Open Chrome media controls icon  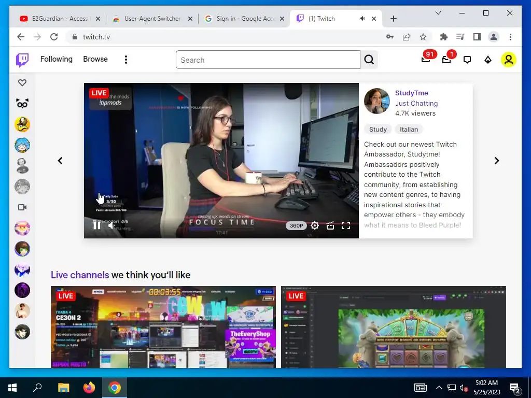pos(460,37)
